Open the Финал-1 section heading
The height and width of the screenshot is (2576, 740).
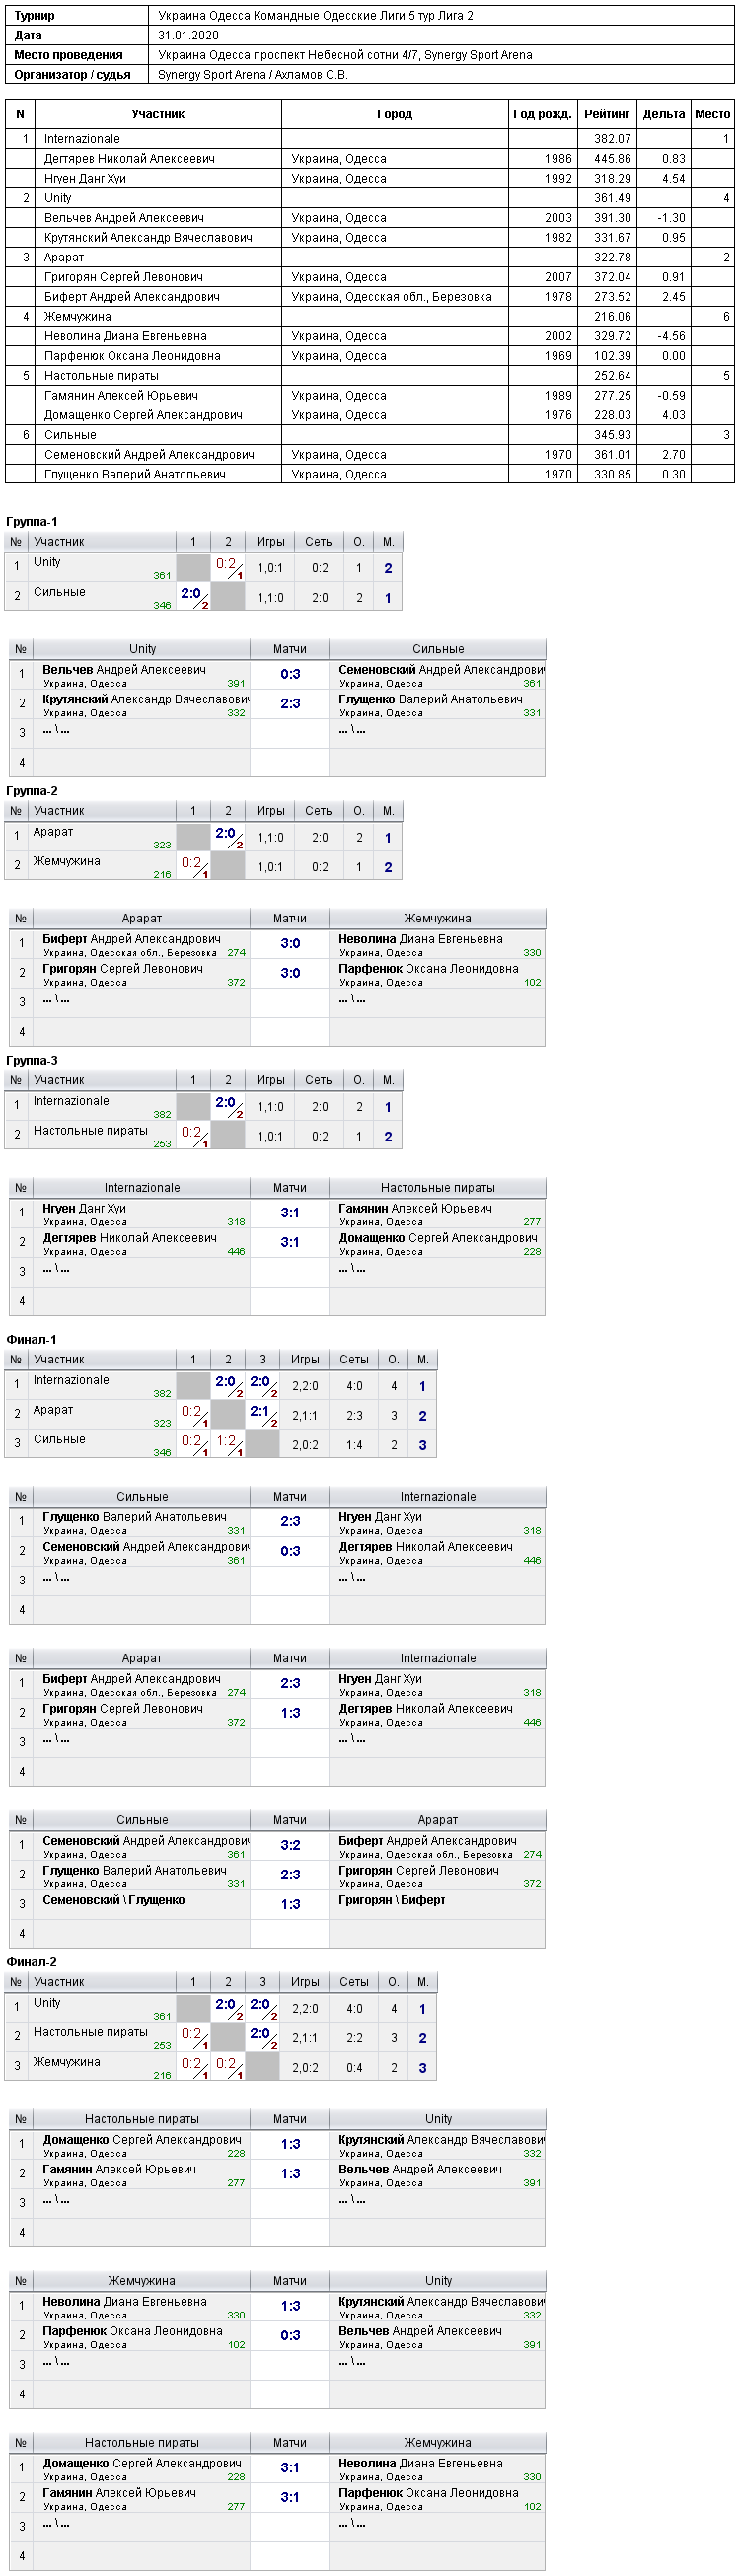(32, 1339)
